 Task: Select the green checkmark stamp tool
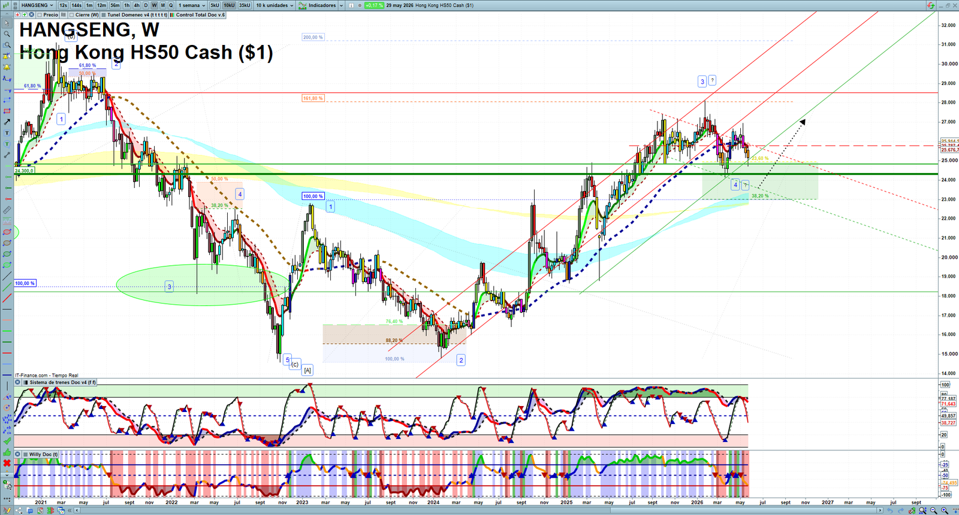pos(7,441)
